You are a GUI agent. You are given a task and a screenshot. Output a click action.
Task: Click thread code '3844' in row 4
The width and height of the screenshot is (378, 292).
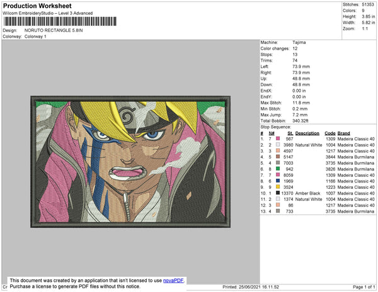(x=331, y=157)
